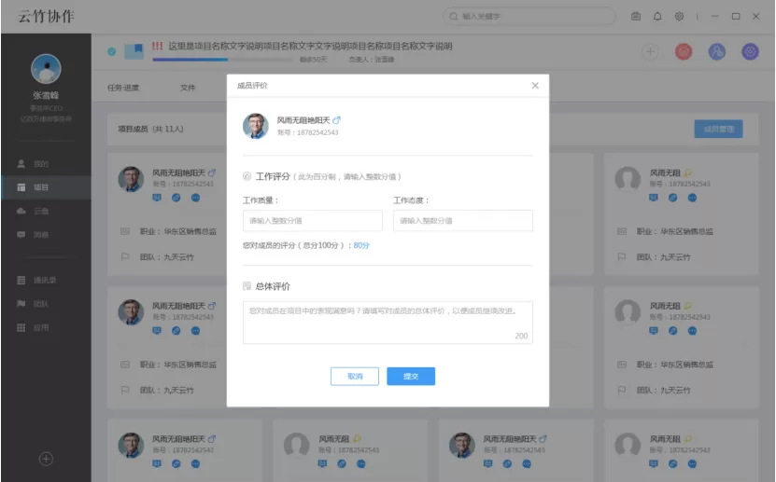Toggle the project completion check icon

[x=112, y=51]
